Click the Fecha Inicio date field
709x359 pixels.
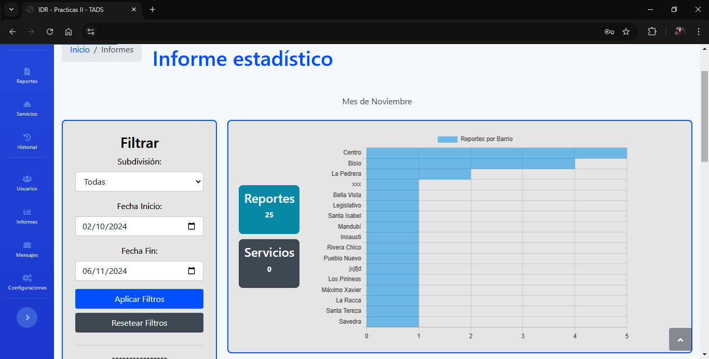pyautogui.click(x=130, y=226)
